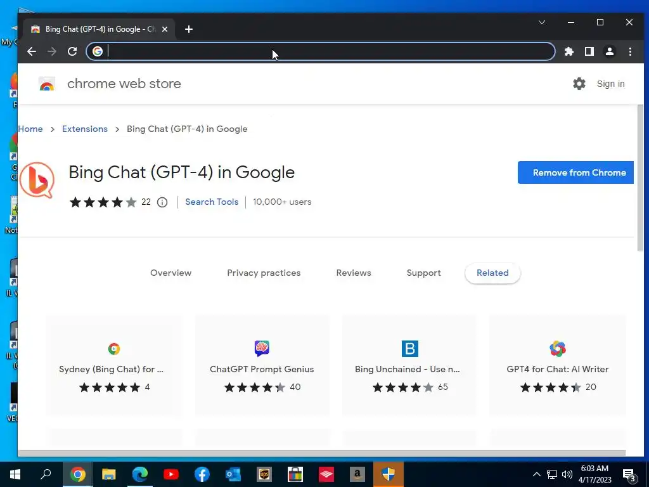Reload the current page

72,51
